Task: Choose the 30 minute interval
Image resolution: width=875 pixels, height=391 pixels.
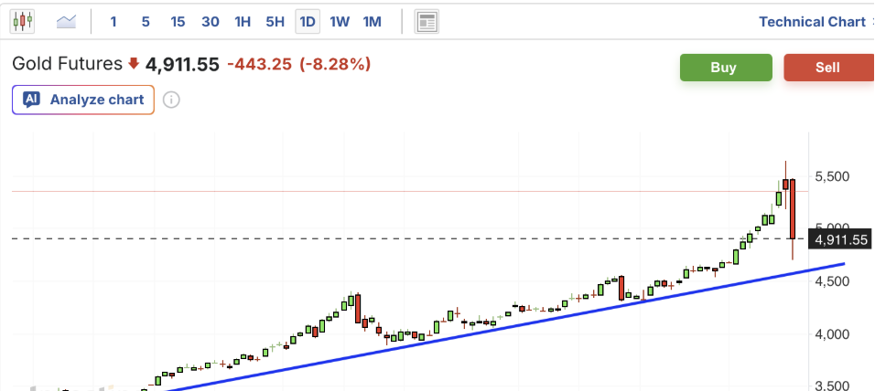Action: click(210, 22)
